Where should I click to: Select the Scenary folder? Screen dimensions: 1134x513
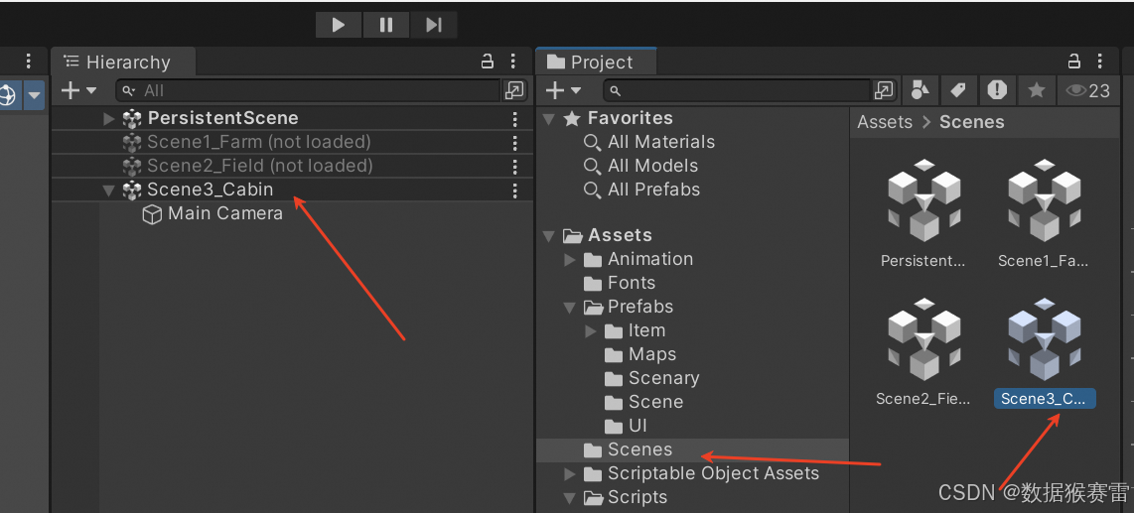click(x=664, y=378)
